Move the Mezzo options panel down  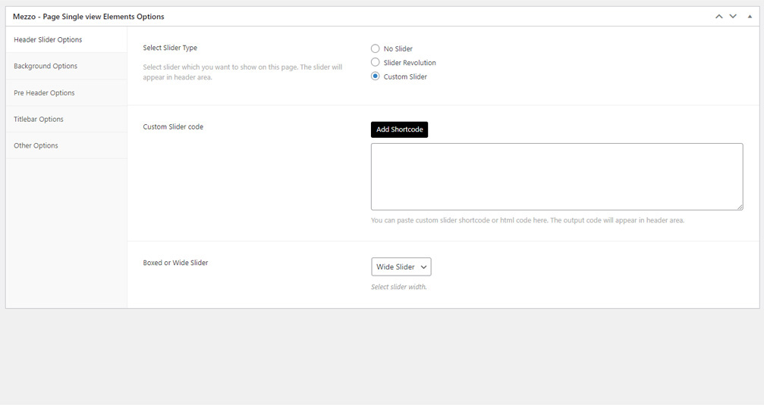[733, 16]
